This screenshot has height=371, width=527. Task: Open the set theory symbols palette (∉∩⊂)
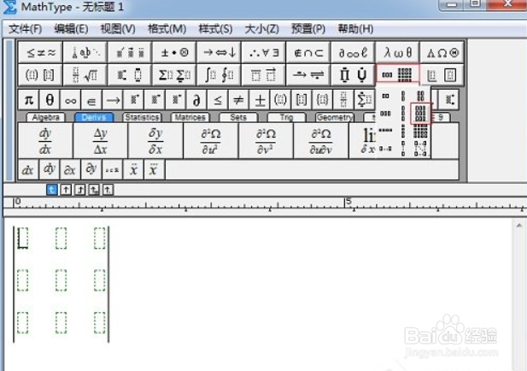308,52
